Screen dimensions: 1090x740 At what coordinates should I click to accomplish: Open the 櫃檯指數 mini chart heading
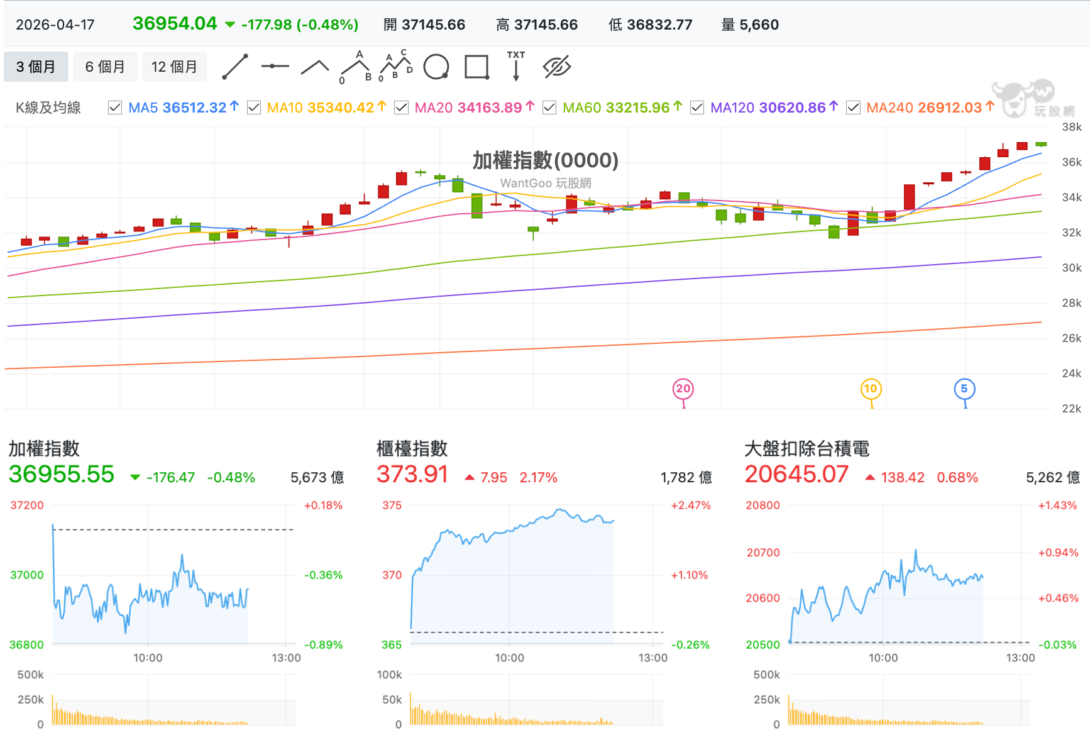coord(412,449)
